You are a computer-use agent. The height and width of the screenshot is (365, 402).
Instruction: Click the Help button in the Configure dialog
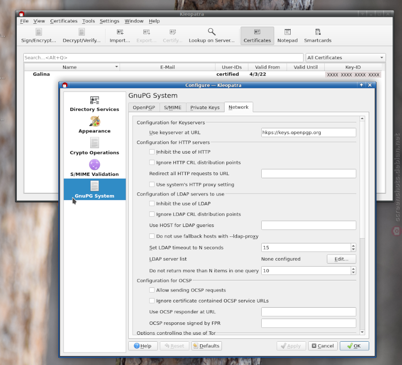click(143, 346)
